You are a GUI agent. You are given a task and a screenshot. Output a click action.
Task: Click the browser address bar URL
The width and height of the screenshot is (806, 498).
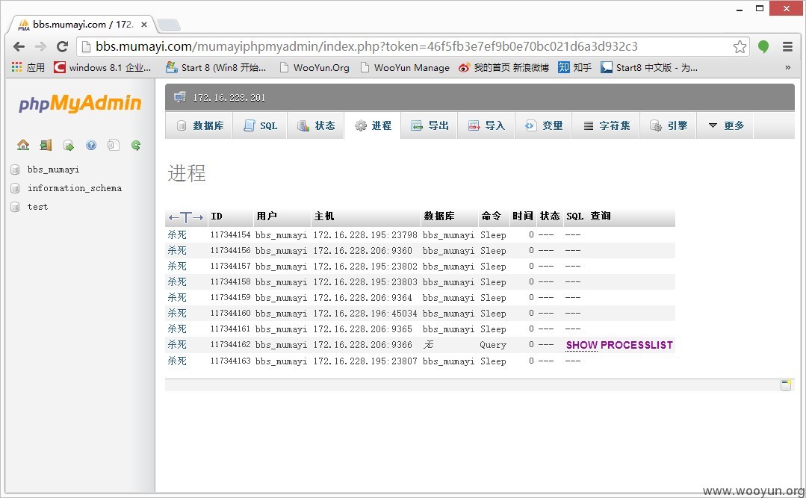(367, 47)
